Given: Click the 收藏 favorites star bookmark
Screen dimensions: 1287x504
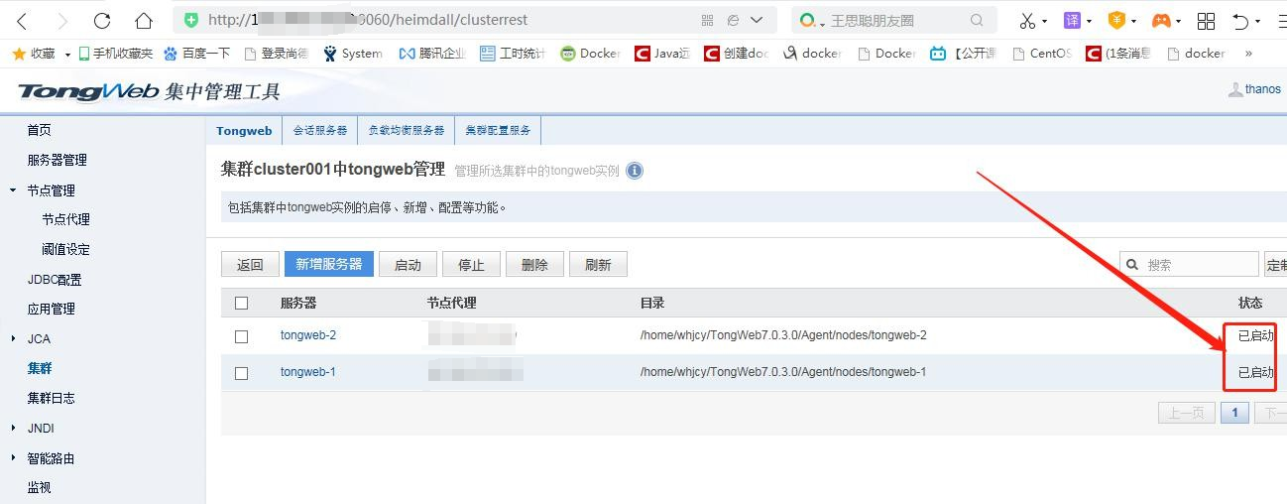Looking at the screenshot, I should pyautogui.click(x=34, y=54).
